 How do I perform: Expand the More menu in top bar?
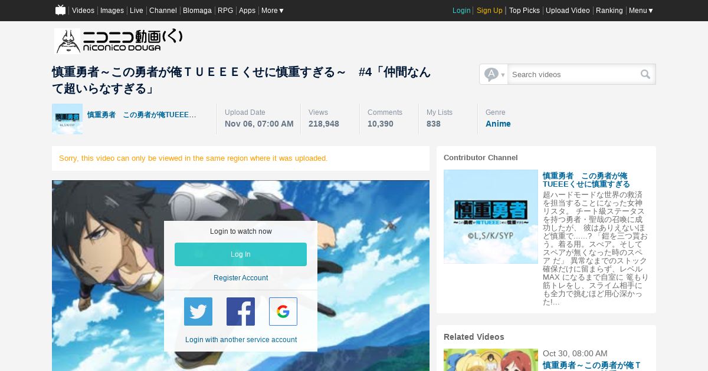pyautogui.click(x=273, y=11)
